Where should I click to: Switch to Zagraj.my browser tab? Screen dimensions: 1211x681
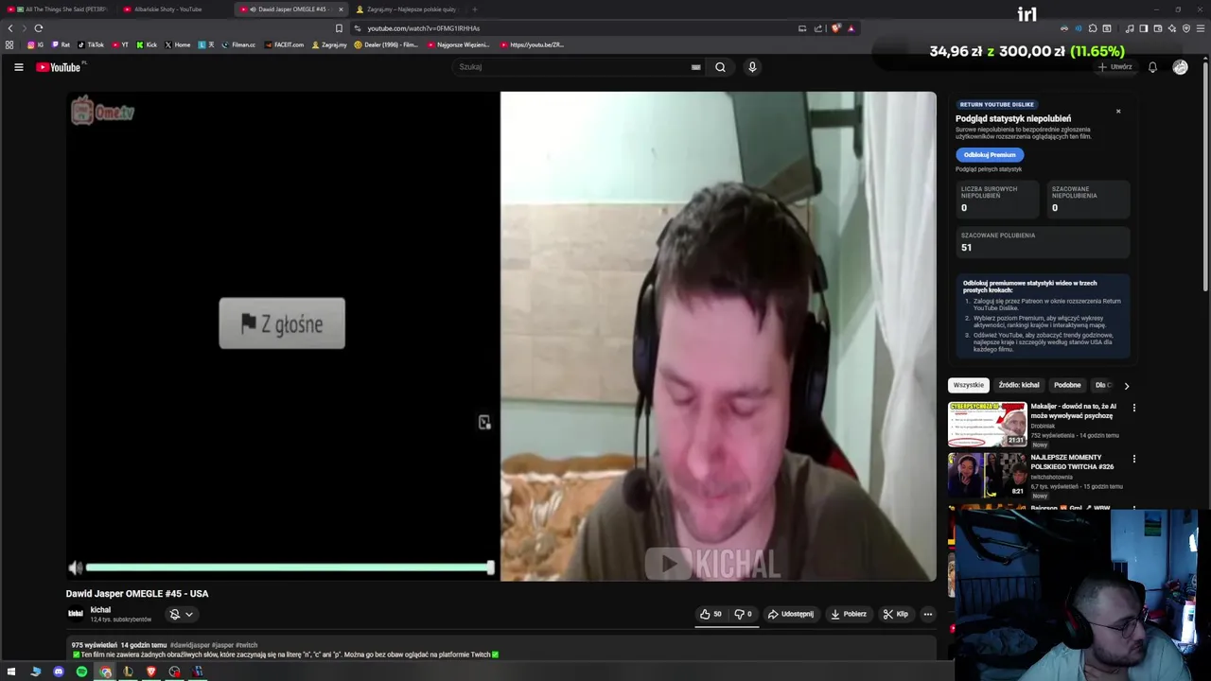[407, 9]
